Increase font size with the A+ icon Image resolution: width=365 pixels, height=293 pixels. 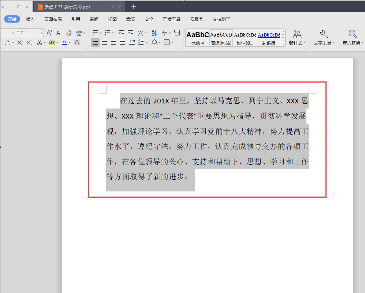(x=49, y=33)
